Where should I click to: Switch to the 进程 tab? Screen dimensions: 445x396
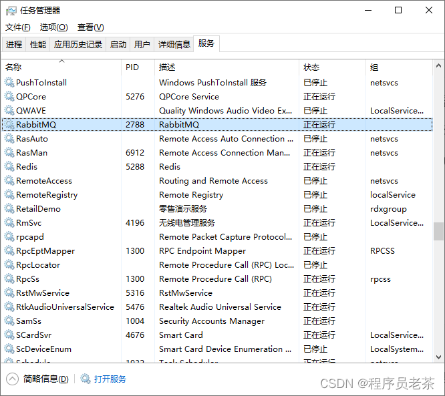pos(14,44)
